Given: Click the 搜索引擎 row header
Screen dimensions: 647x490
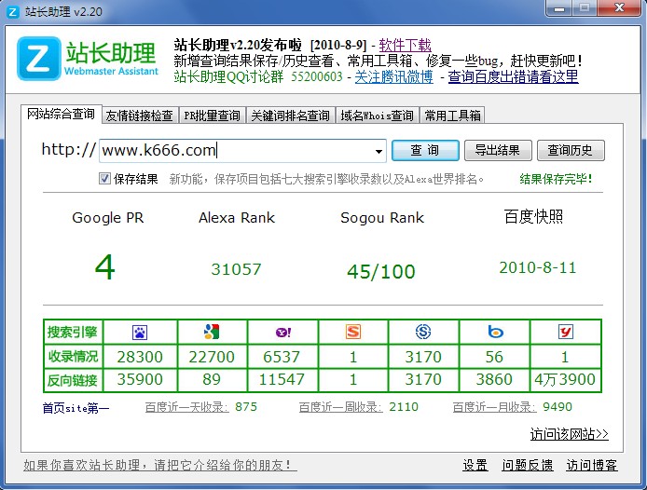Looking at the screenshot, I should coord(73,332).
